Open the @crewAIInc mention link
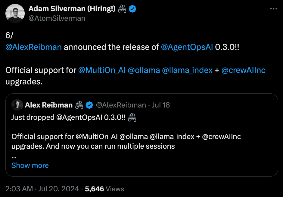283x197 pixels. (x=243, y=70)
